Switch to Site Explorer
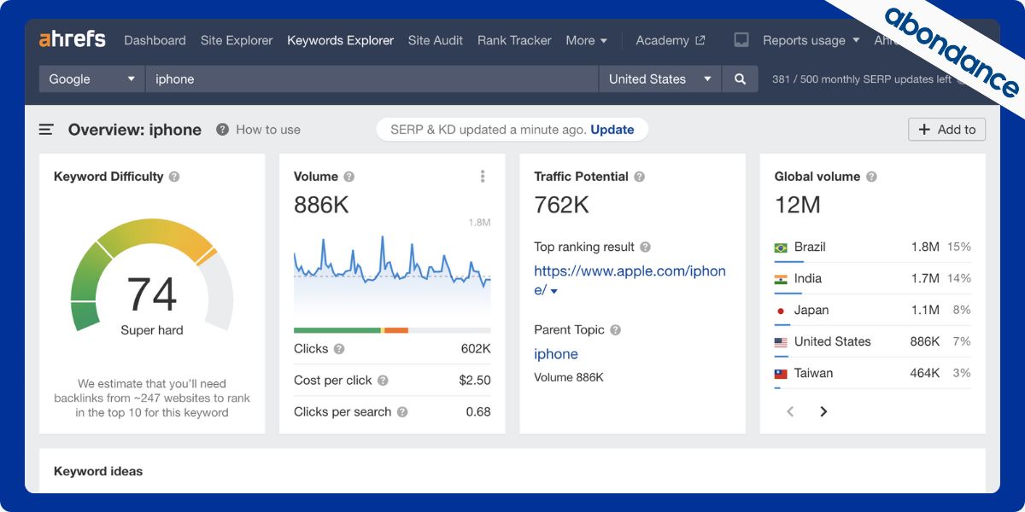 (x=237, y=40)
